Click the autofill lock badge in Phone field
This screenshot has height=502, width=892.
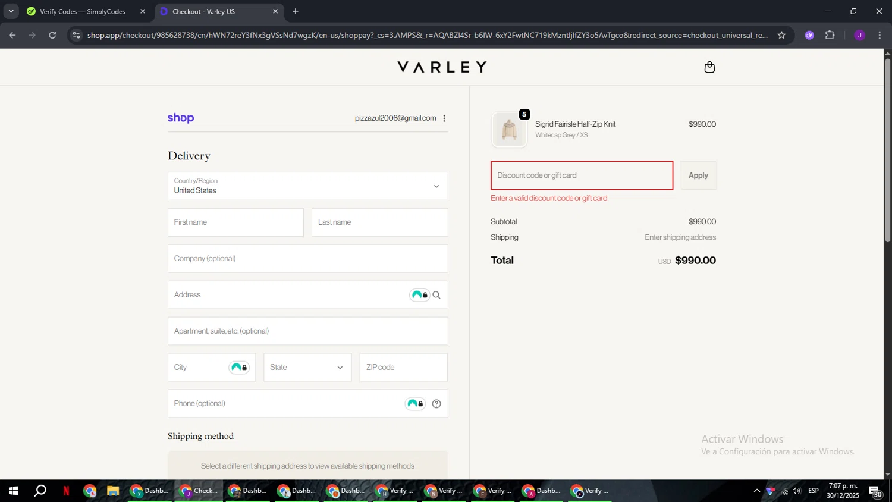point(415,404)
